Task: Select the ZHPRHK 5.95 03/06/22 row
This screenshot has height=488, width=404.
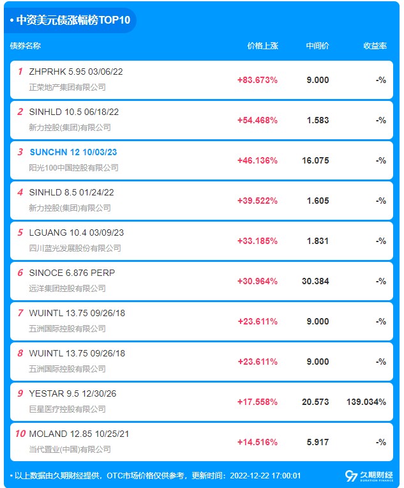Action: tap(202, 80)
